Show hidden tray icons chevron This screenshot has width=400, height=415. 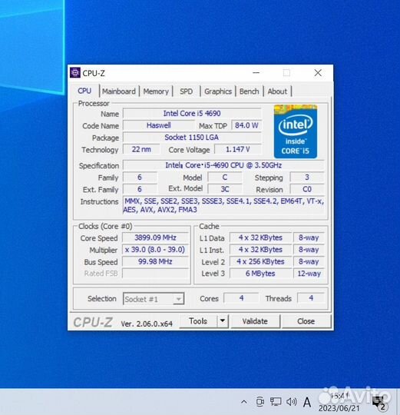point(244,402)
